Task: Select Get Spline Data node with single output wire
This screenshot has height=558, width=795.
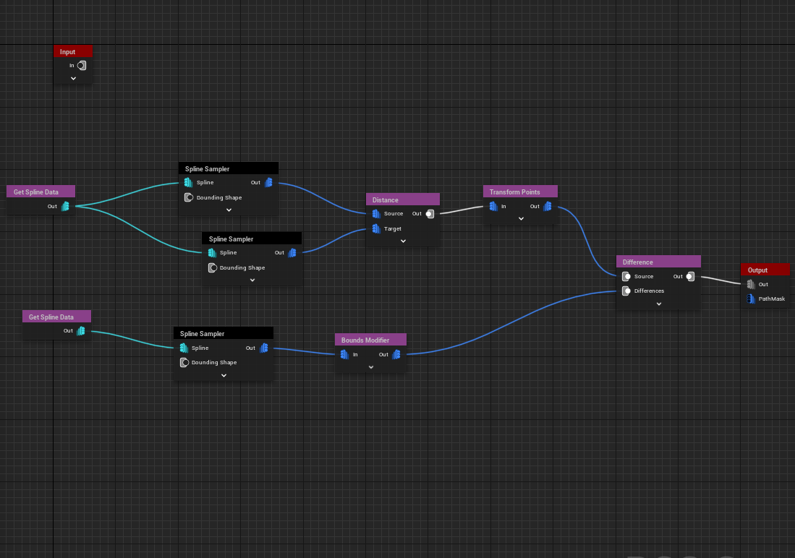Action: pos(56,317)
